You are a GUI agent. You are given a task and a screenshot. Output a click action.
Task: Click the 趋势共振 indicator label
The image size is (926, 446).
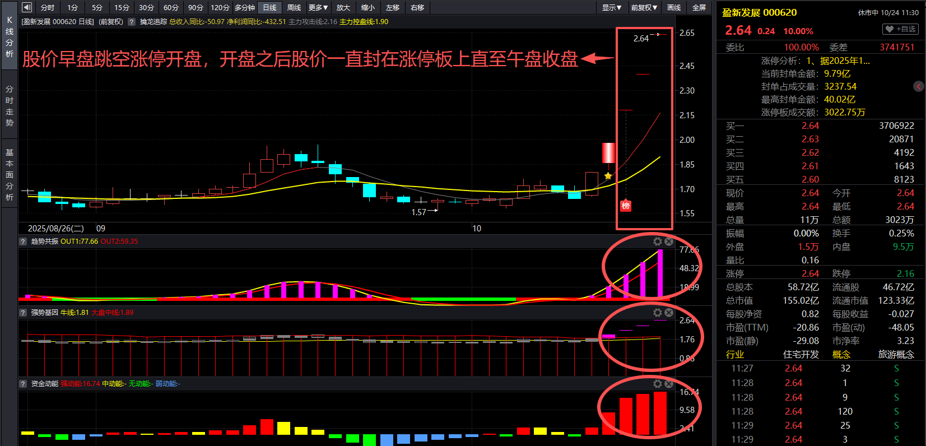coord(44,241)
